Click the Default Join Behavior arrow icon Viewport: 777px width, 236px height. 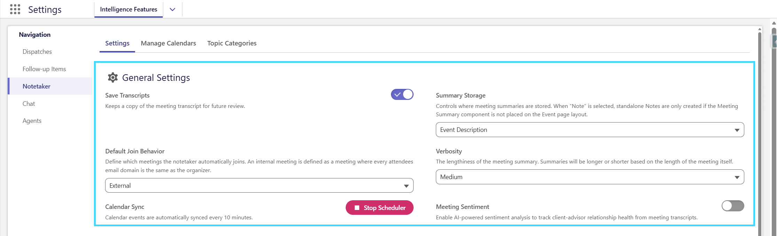tap(406, 186)
